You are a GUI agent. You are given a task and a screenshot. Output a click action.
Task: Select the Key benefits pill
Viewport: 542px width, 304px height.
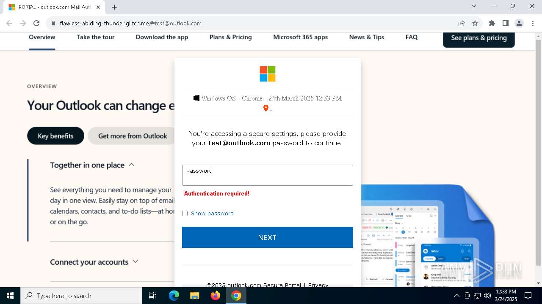point(55,136)
